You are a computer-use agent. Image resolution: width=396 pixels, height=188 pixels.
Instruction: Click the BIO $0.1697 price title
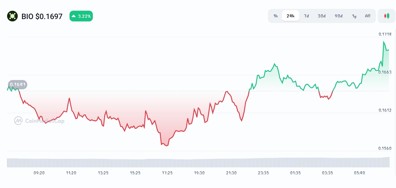(42, 16)
